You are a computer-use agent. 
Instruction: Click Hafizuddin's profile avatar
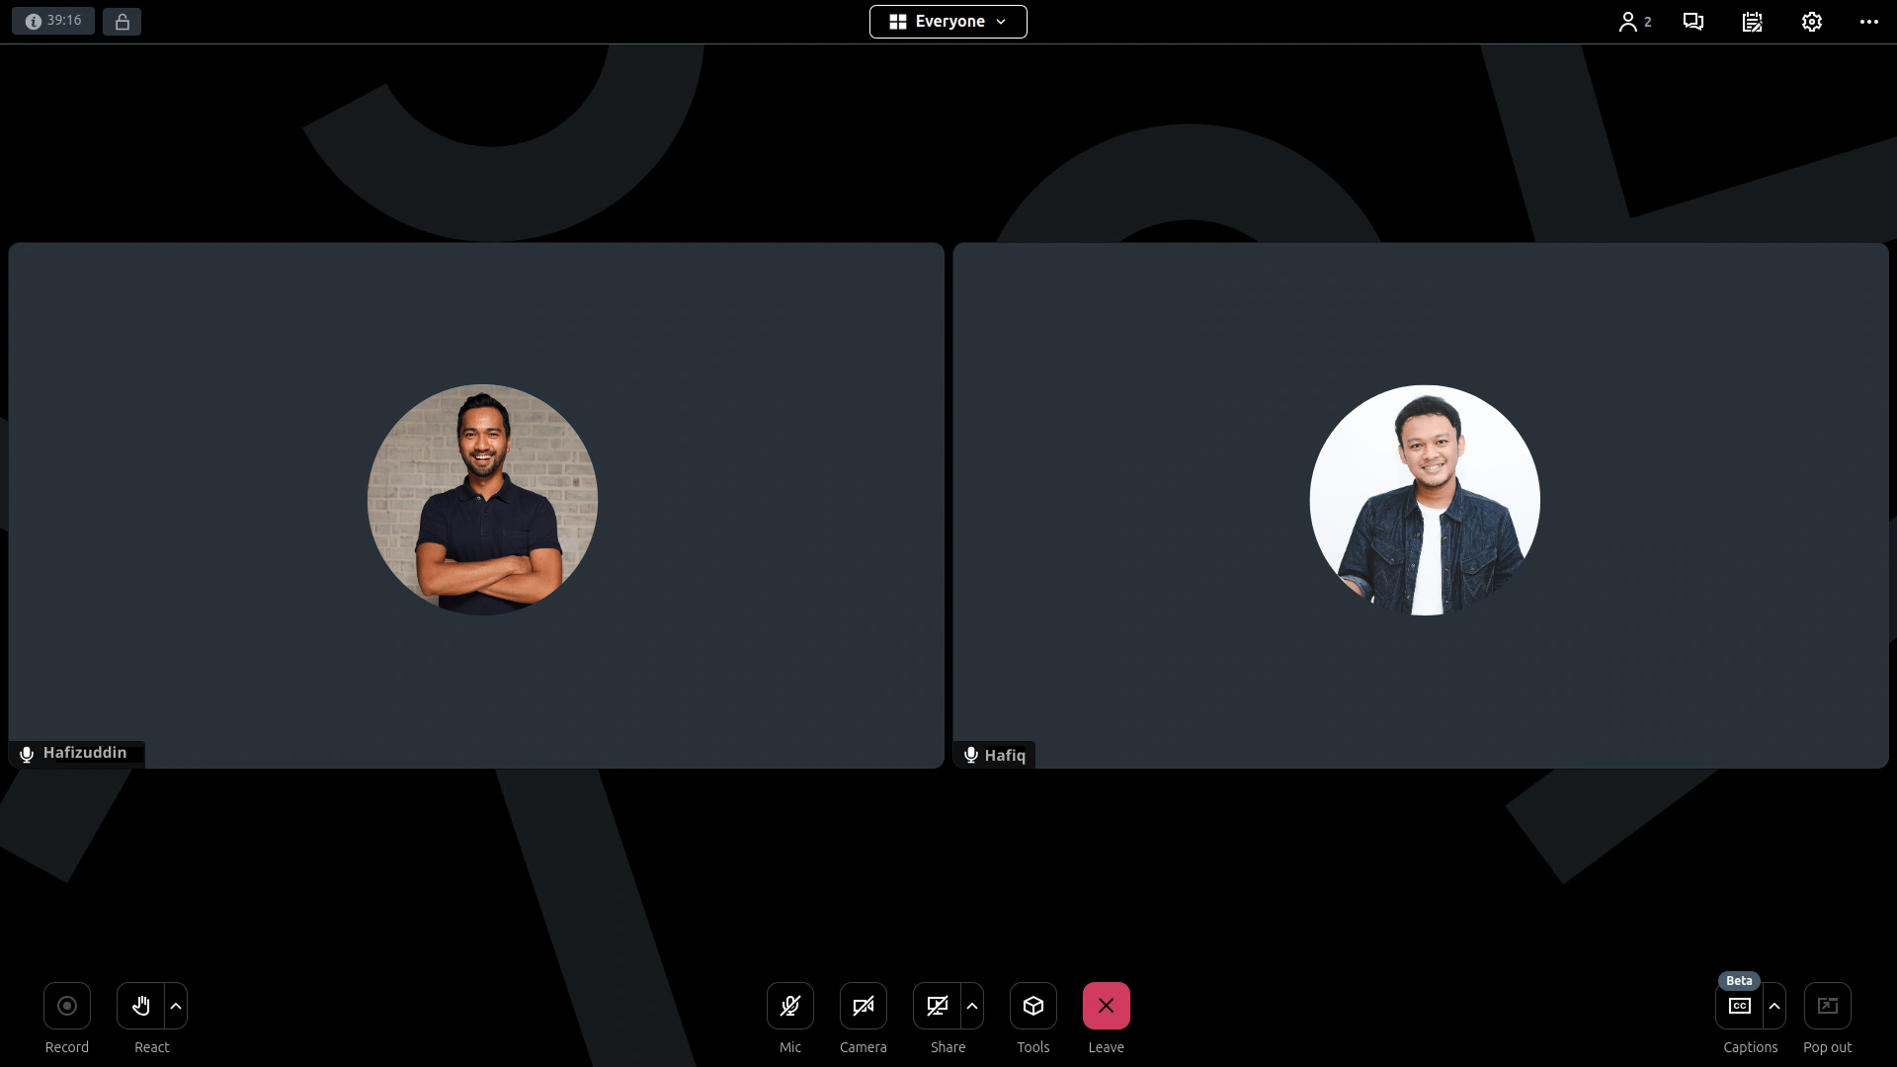[x=482, y=500]
